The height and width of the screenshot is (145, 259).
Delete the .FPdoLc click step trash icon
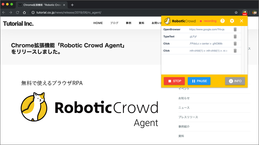[235, 43]
